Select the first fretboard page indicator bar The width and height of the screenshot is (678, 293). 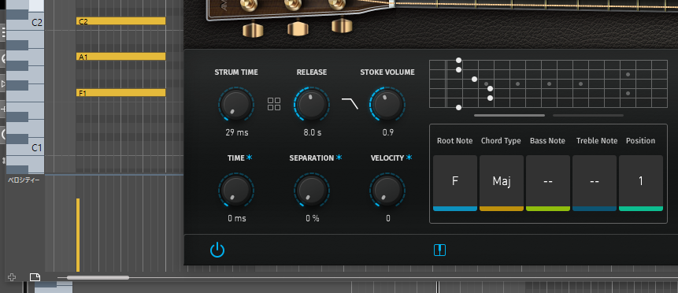point(509,116)
